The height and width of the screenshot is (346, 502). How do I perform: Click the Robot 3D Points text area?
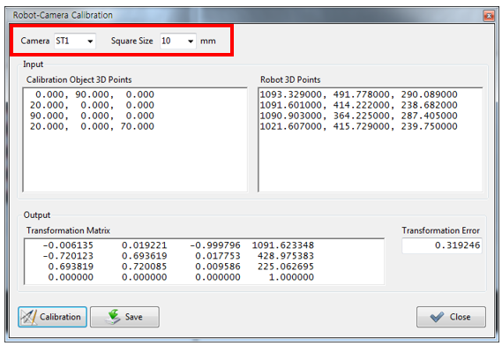[x=370, y=139]
